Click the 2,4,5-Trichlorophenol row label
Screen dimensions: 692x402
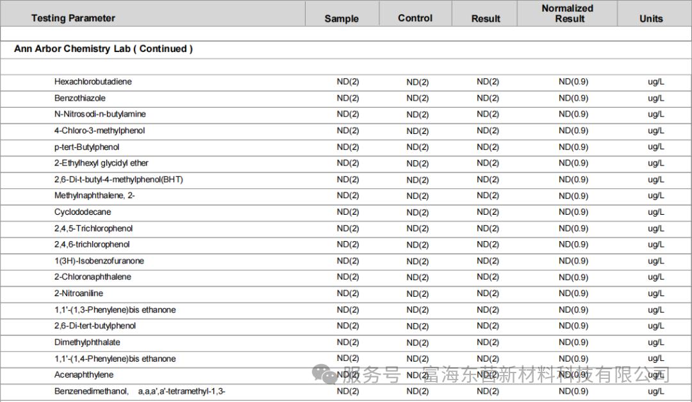(x=94, y=228)
